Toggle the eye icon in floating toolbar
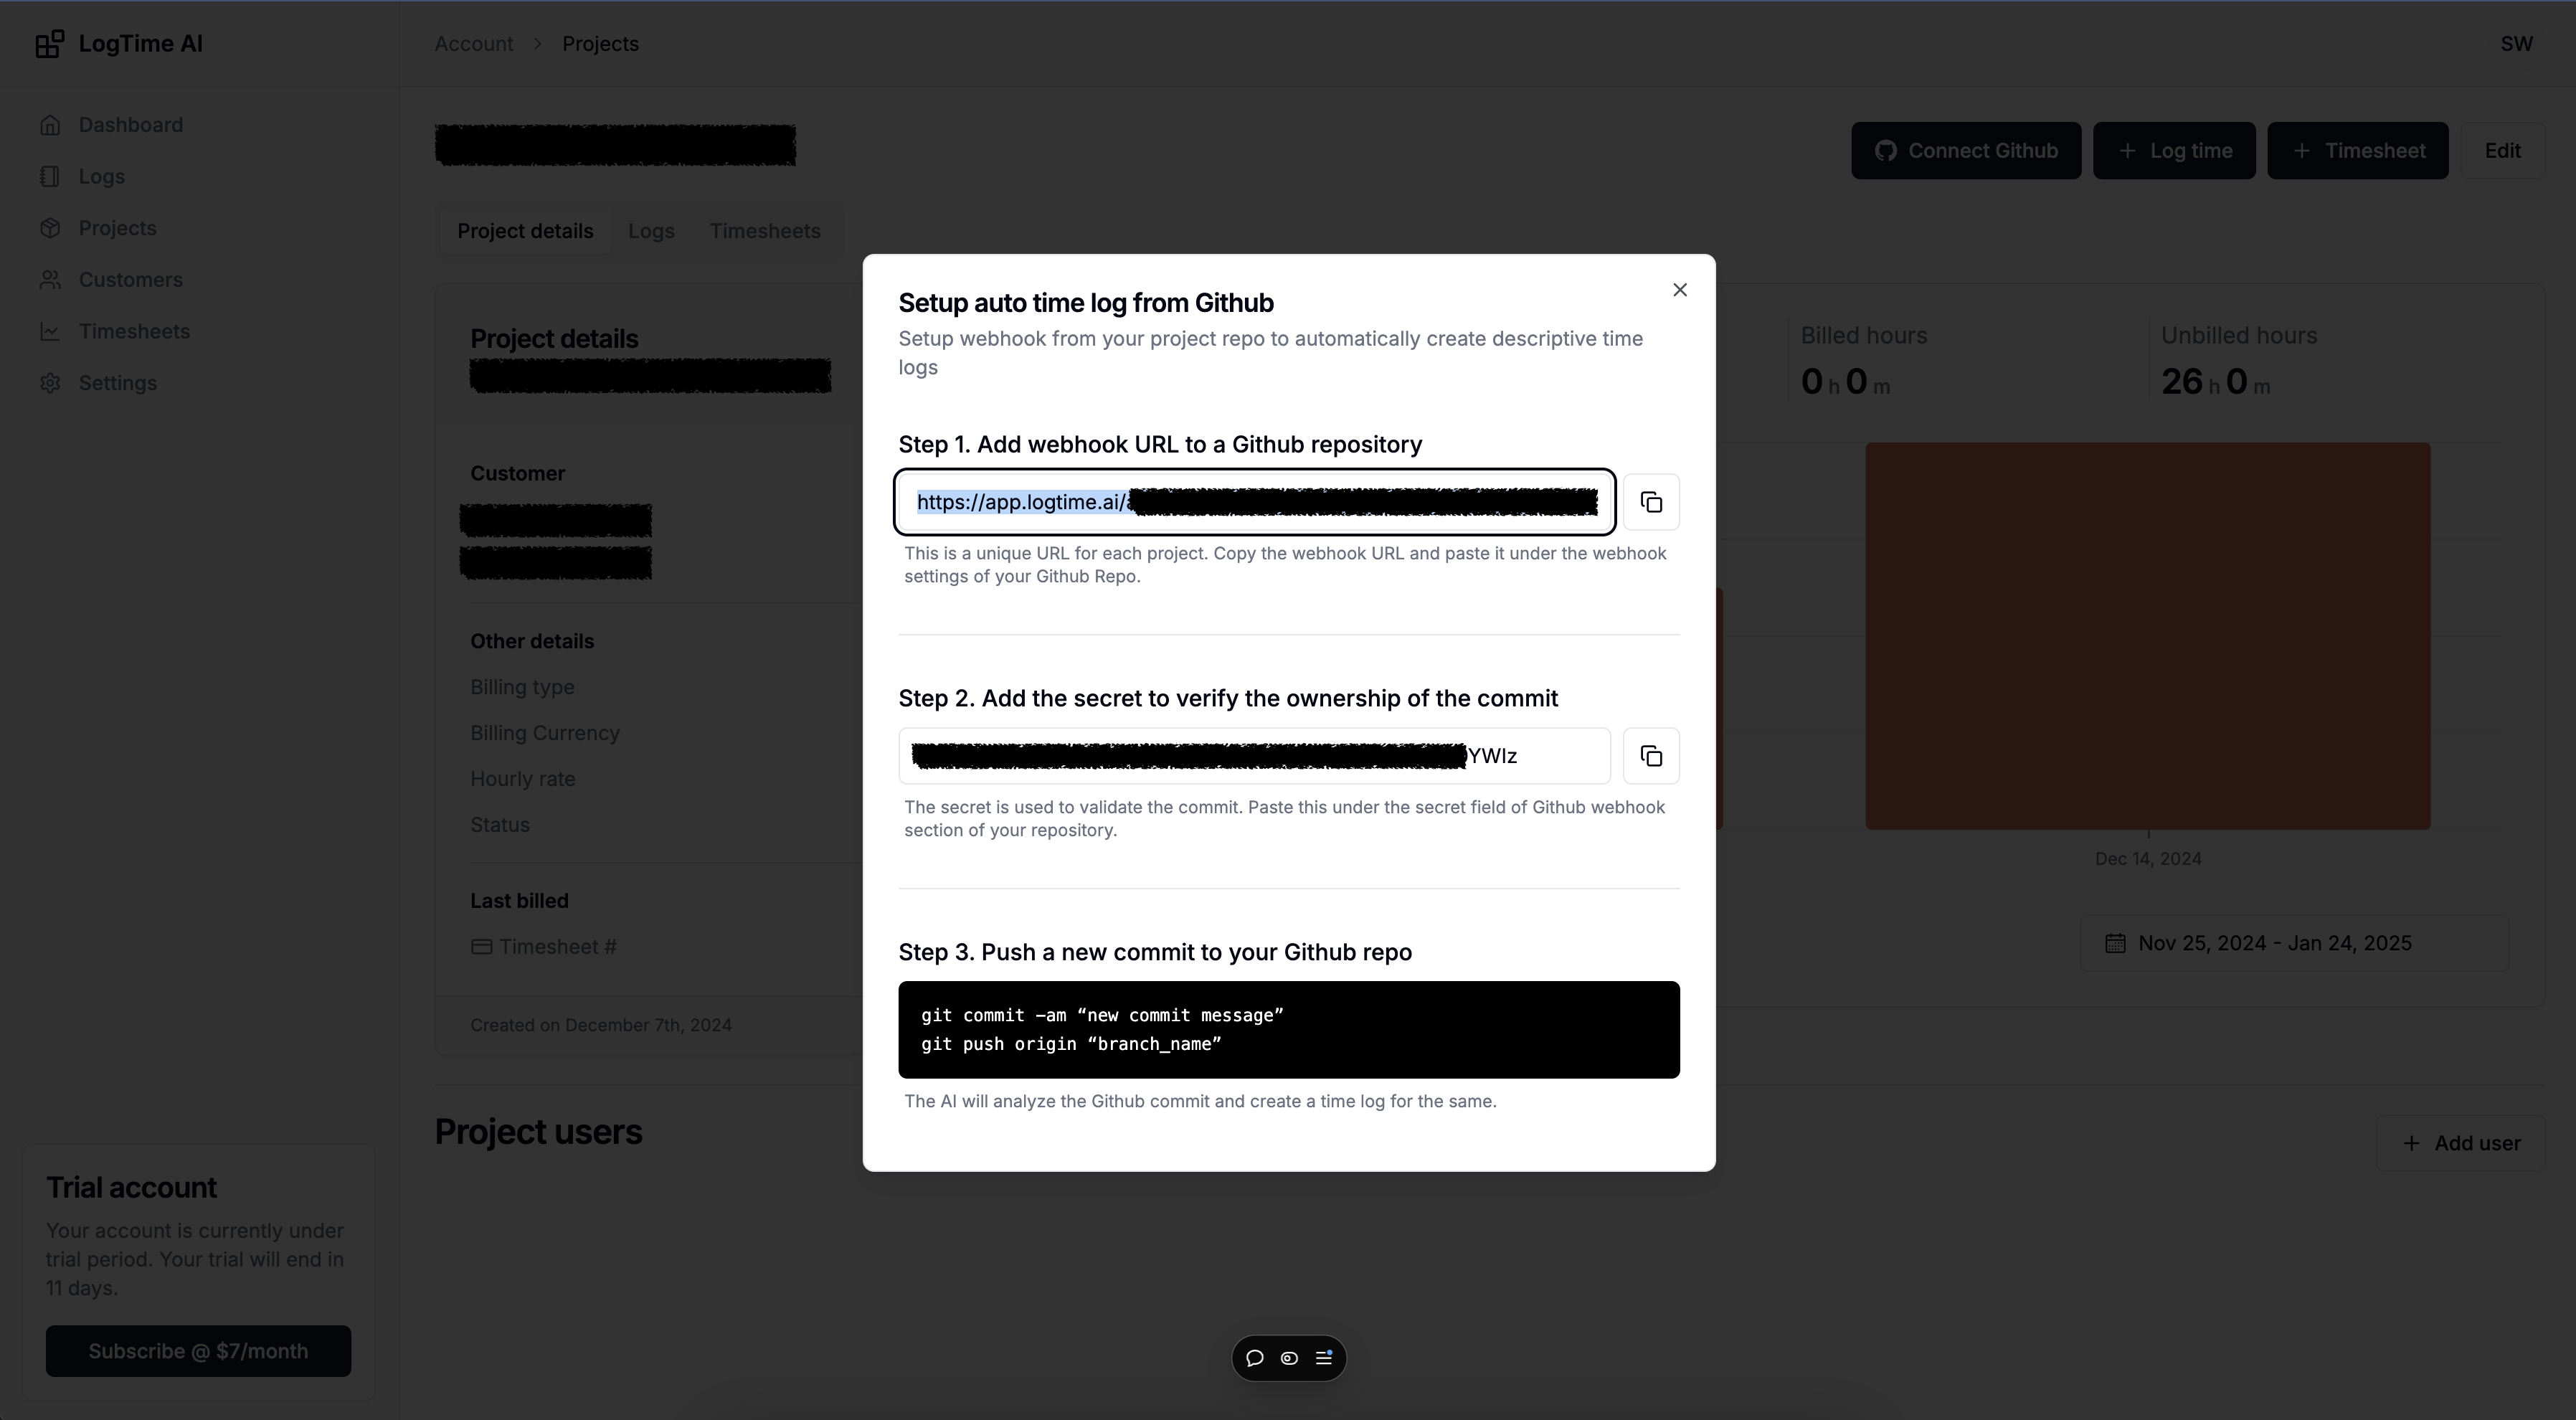 [x=1289, y=1358]
